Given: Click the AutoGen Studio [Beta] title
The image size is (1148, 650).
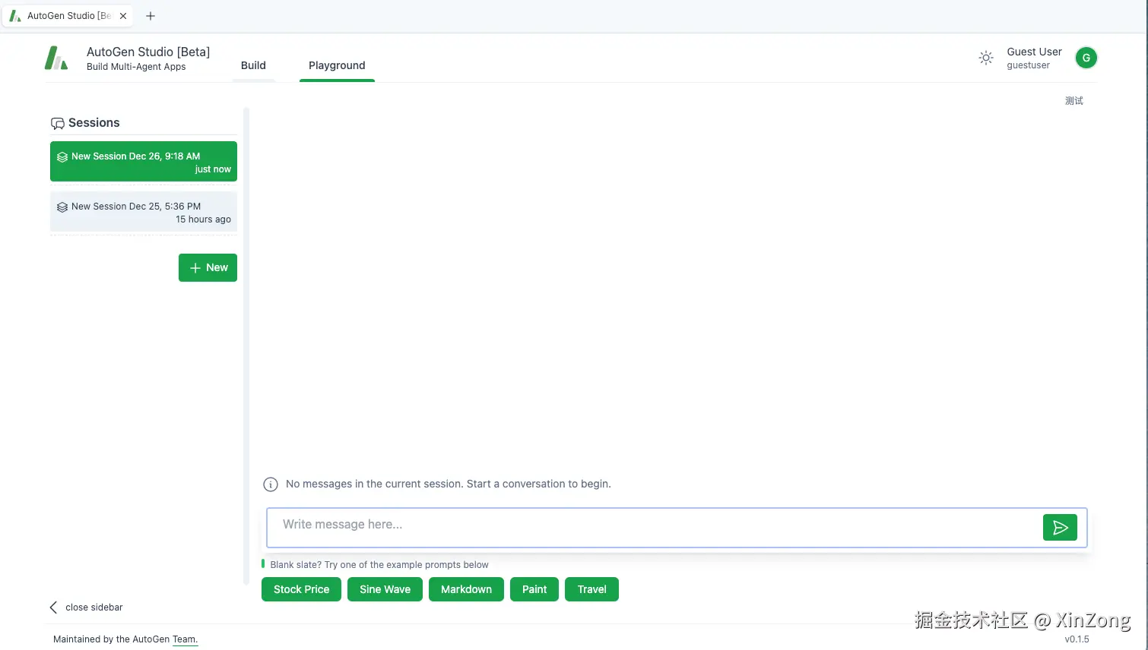Looking at the screenshot, I should point(148,52).
